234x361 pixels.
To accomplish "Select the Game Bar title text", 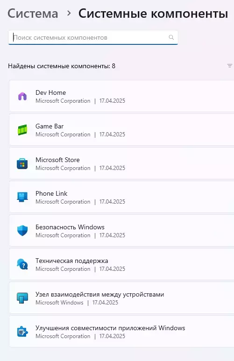I will click(50, 126).
